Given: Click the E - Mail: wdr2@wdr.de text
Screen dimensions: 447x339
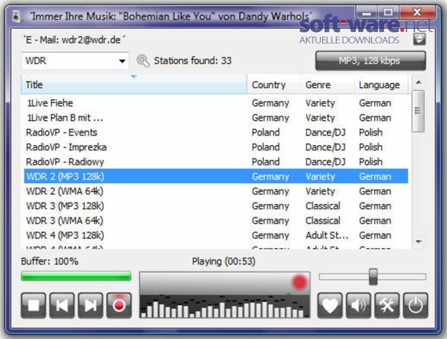Looking at the screenshot, I should click(75, 40).
